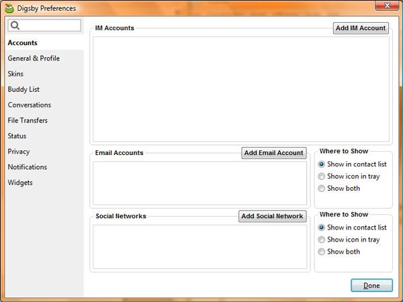Focus the preferences search field
Screen dimensions: 403x302
pyautogui.click(x=44, y=26)
